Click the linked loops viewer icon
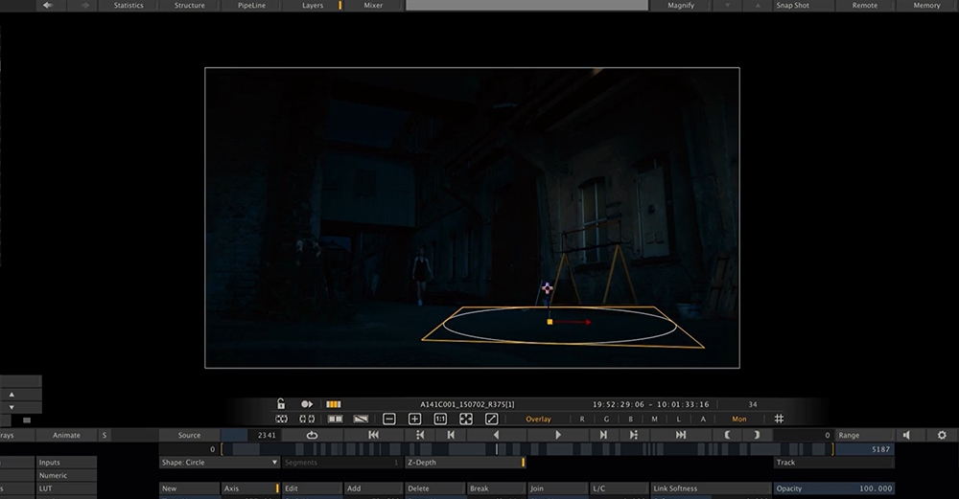The width and height of the screenshot is (959, 499). click(281, 419)
